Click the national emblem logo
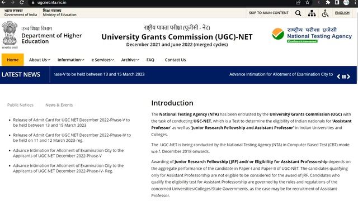This screenshot has width=358, height=201. pyautogui.click(x=10, y=35)
